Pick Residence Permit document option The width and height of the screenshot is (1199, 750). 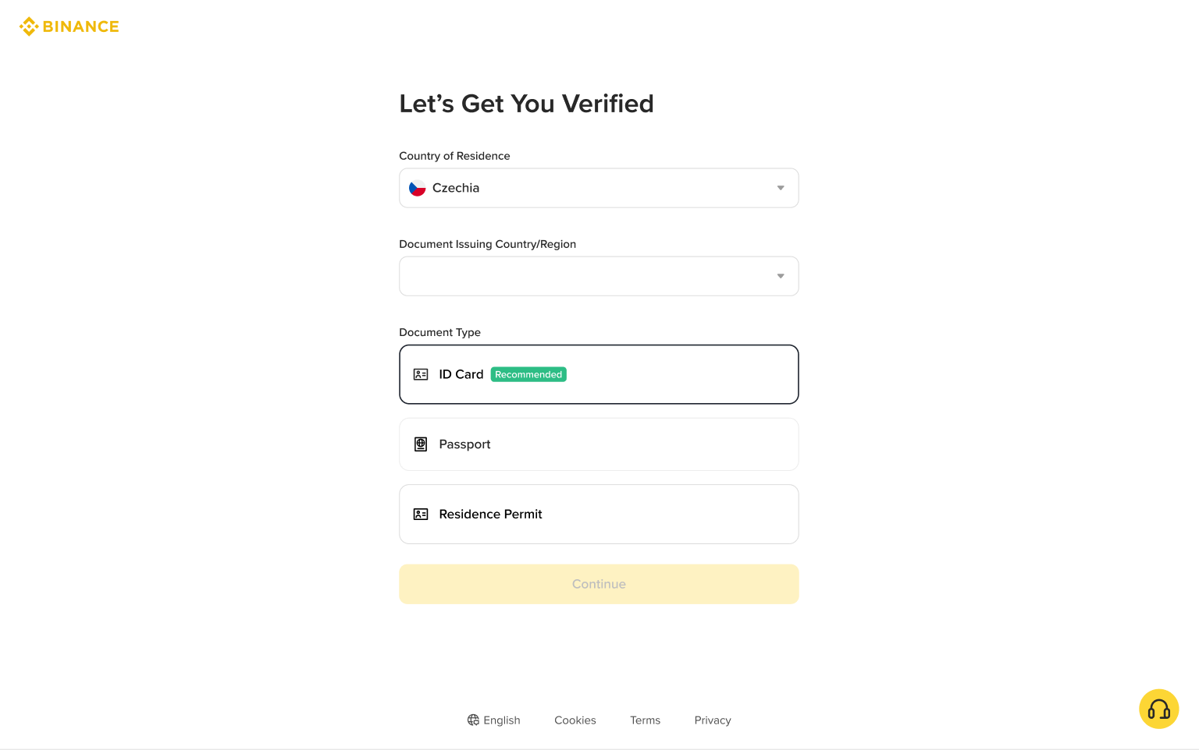(x=599, y=515)
